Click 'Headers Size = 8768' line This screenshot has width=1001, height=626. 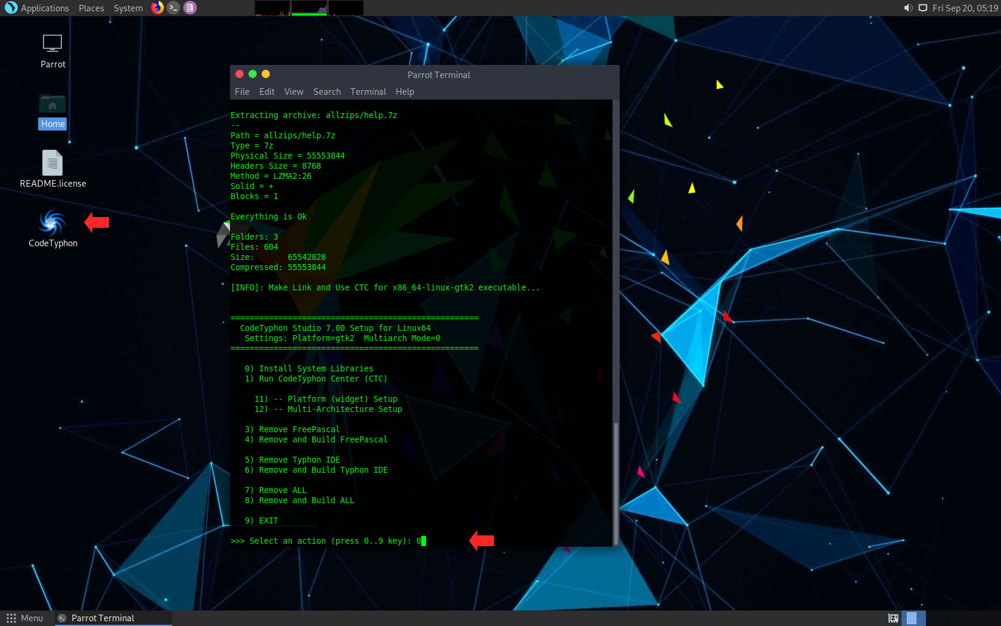click(x=276, y=166)
